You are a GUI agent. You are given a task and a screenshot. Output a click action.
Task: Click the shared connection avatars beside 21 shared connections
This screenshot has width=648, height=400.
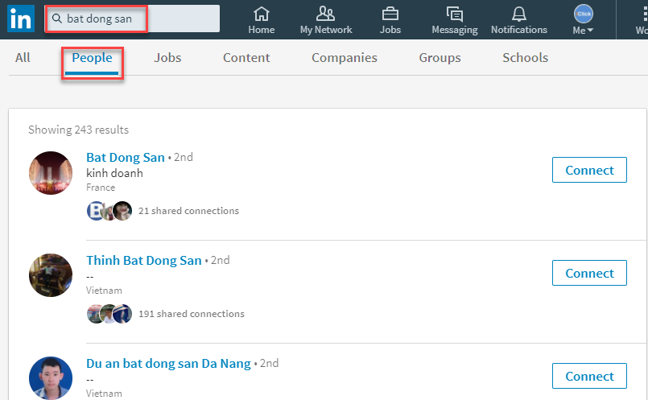click(x=109, y=211)
